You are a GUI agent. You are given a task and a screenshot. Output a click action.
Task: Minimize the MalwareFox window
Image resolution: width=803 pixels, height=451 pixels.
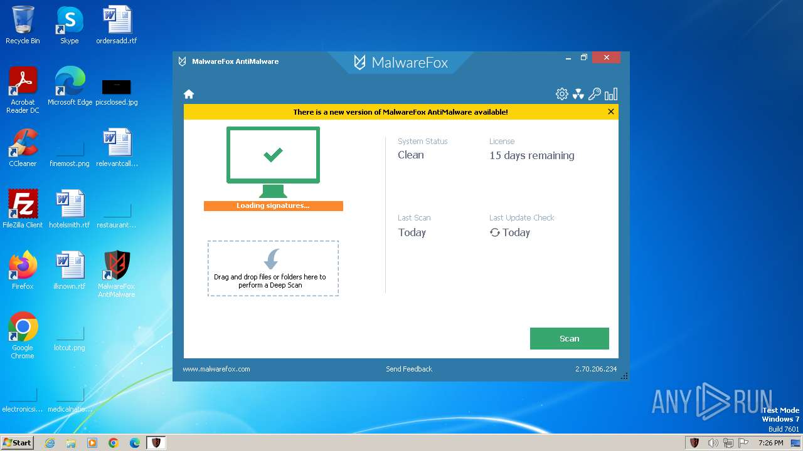[x=568, y=58]
